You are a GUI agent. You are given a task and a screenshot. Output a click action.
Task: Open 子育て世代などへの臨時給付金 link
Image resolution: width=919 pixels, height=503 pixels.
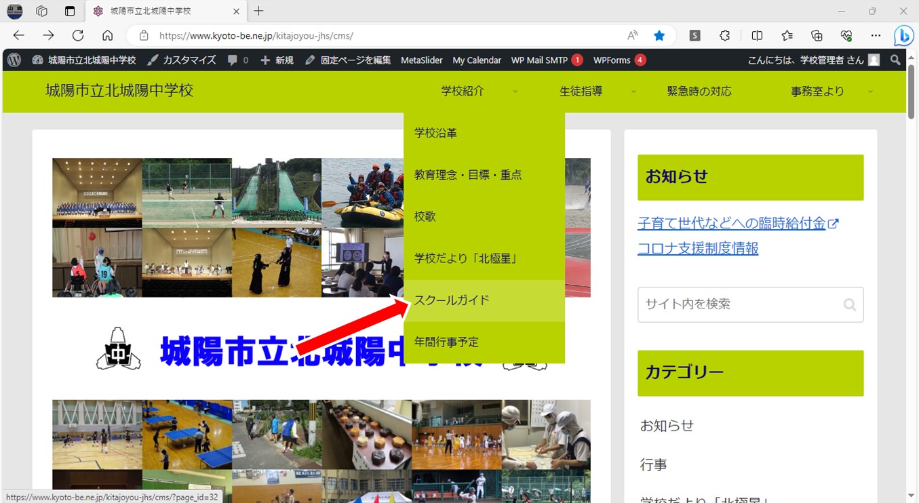point(738,223)
